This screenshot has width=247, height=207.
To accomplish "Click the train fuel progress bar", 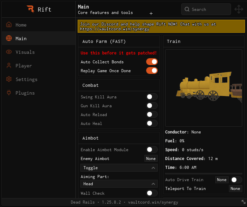I will [203, 174].
